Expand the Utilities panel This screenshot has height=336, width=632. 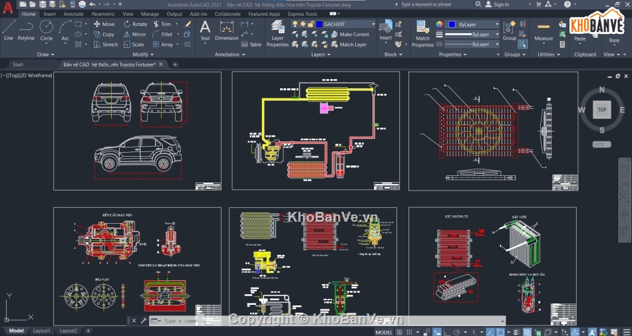[549, 54]
